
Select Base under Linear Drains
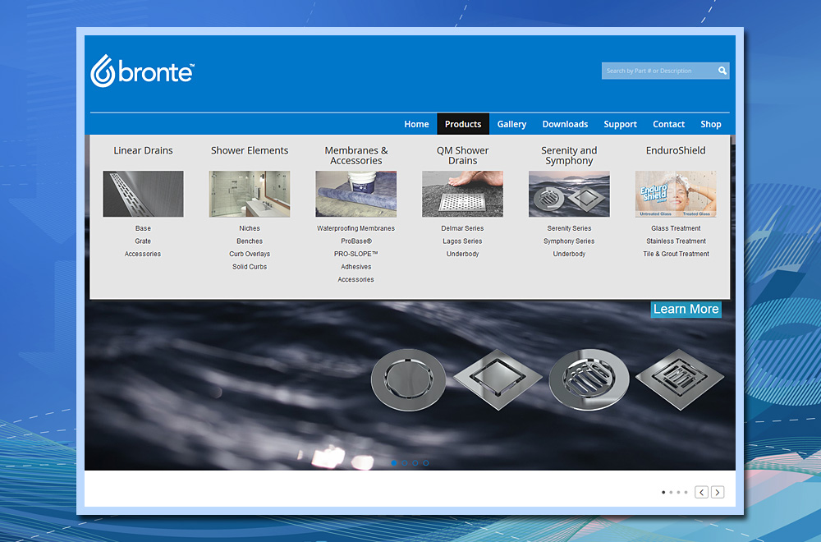coord(143,228)
